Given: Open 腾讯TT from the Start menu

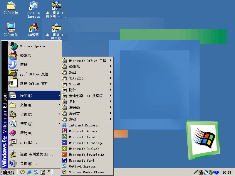Looking at the screenshot, I should [34, 65].
